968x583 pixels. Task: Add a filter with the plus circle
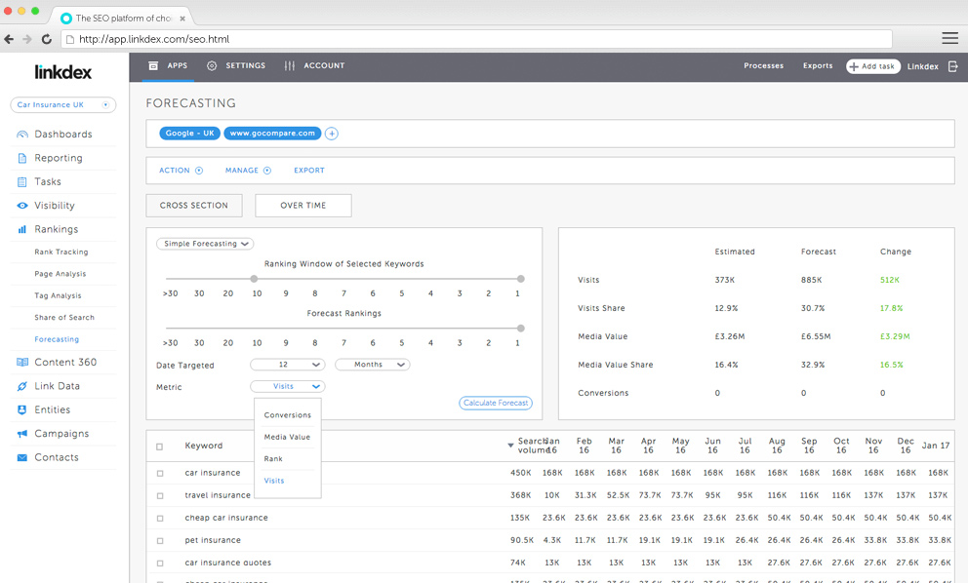pyautogui.click(x=332, y=134)
